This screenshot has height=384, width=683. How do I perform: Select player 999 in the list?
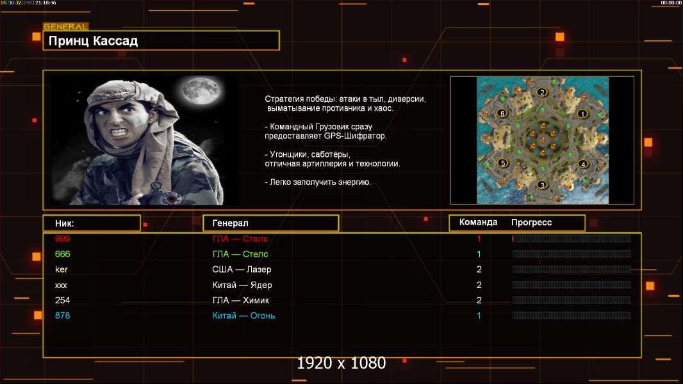(x=63, y=239)
